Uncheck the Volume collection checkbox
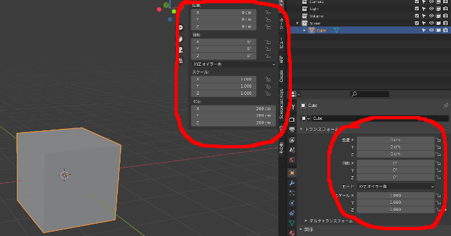The width and height of the screenshot is (451, 236). (x=417, y=16)
